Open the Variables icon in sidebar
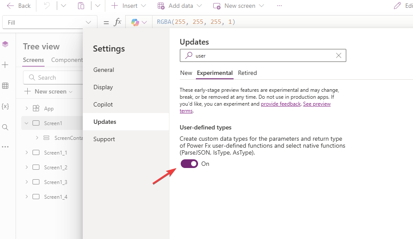Viewport: 413px width, 239px height. [x=5, y=106]
